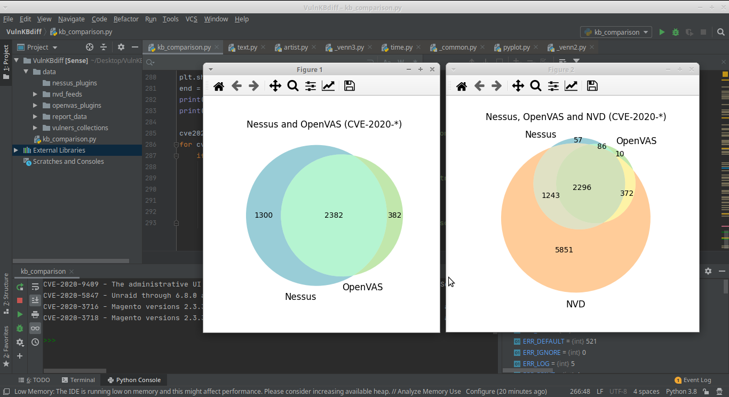The image size is (729, 397).
Task: Save Figure 2 using the save icon
Action: pyautogui.click(x=592, y=85)
